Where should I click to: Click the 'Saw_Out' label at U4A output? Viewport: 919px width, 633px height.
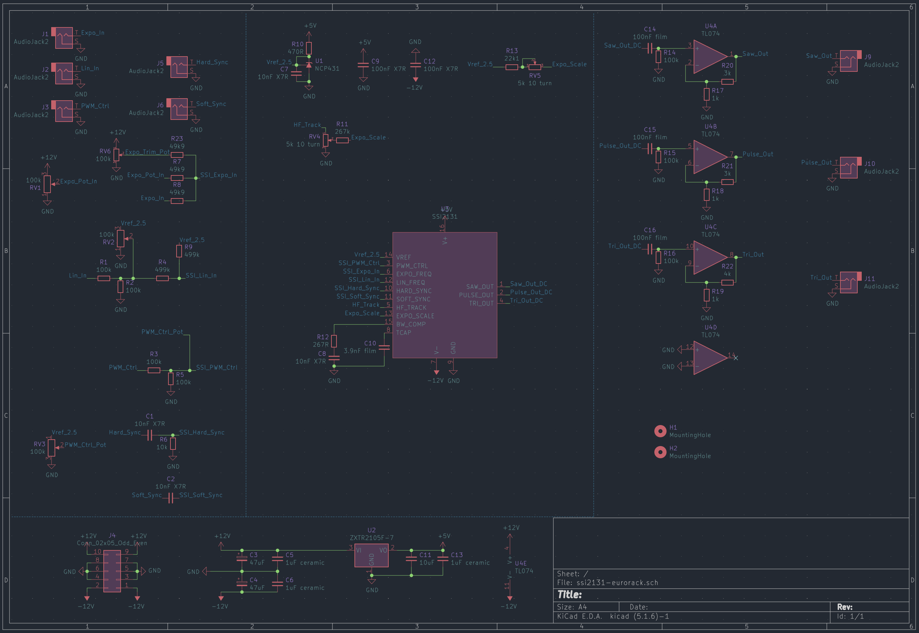(755, 54)
